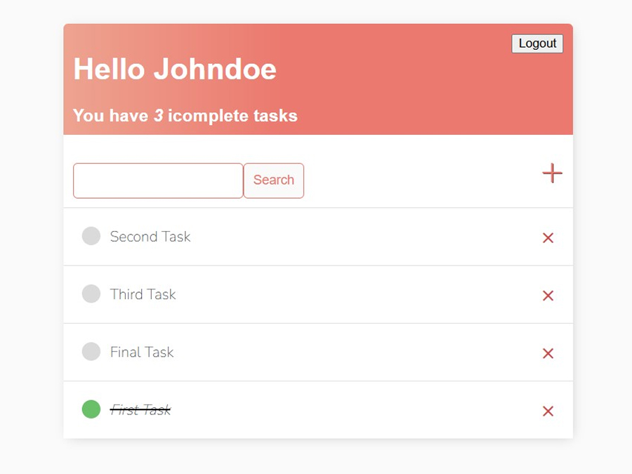This screenshot has width=632, height=474.
Task: Select the Final Task title text
Action: pyautogui.click(x=142, y=353)
